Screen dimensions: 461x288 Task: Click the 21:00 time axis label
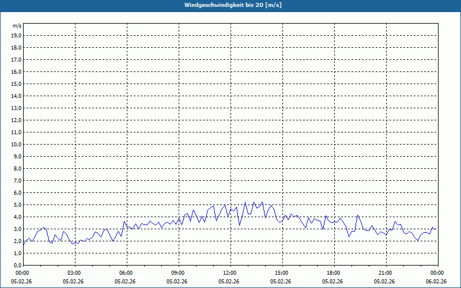click(386, 272)
